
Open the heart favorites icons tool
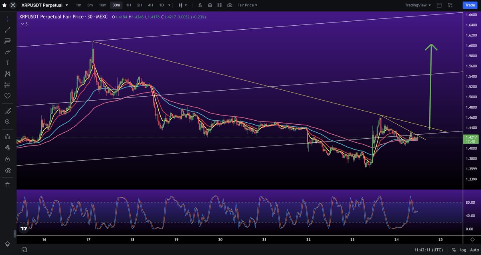pyautogui.click(x=7, y=96)
